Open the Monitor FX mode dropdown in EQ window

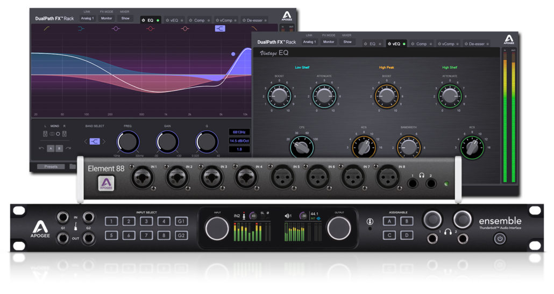(x=106, y=18)
